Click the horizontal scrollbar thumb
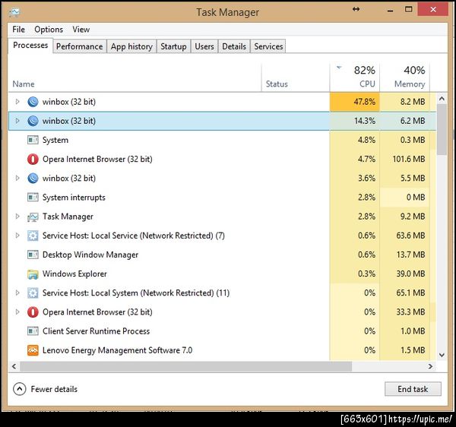 (x=186, y=366)
